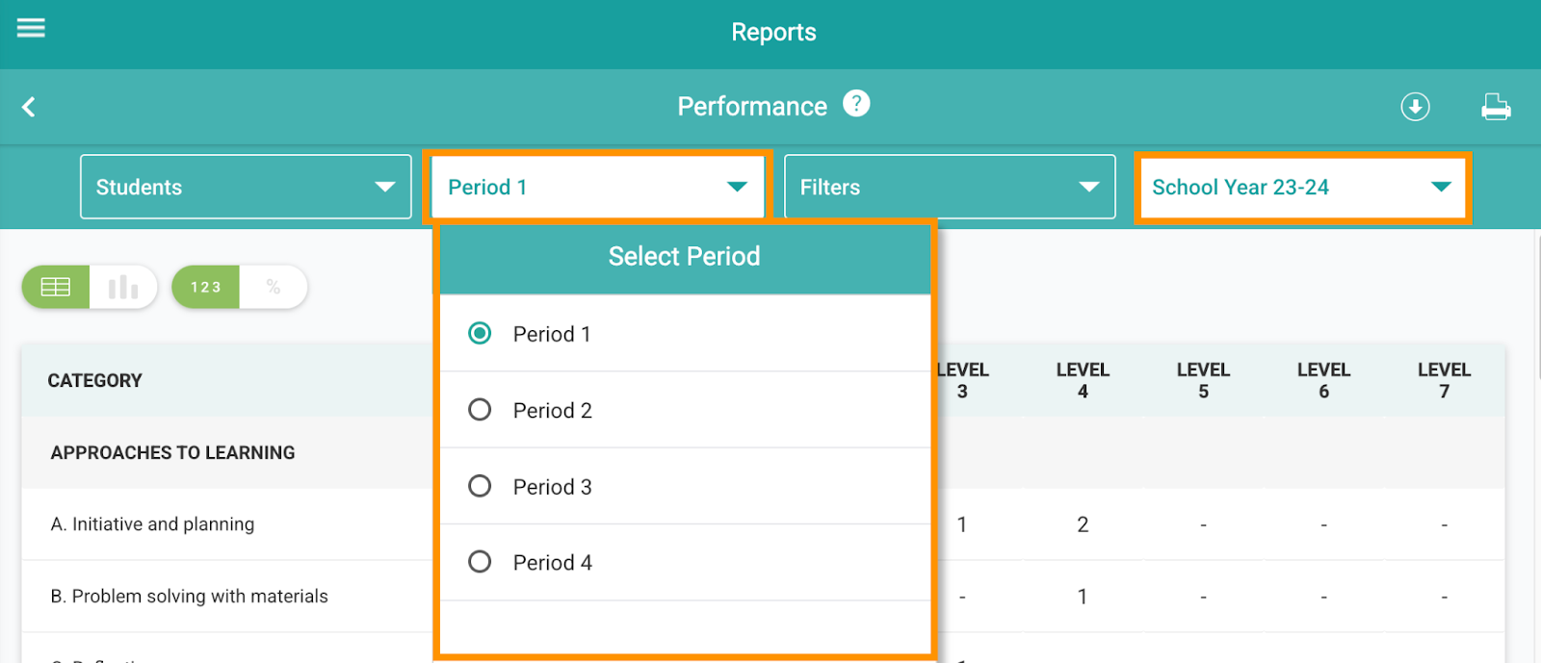Open the Students dropdown
This screenshot has width=1541, height=663.
point(246,187)
